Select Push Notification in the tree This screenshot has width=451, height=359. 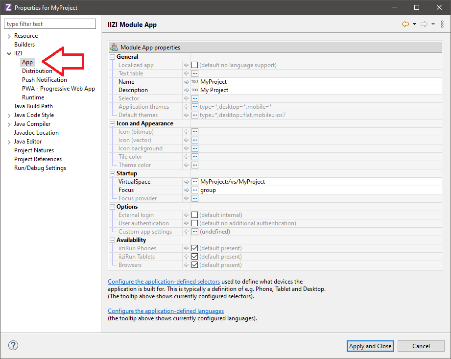(x=44, y=80)
